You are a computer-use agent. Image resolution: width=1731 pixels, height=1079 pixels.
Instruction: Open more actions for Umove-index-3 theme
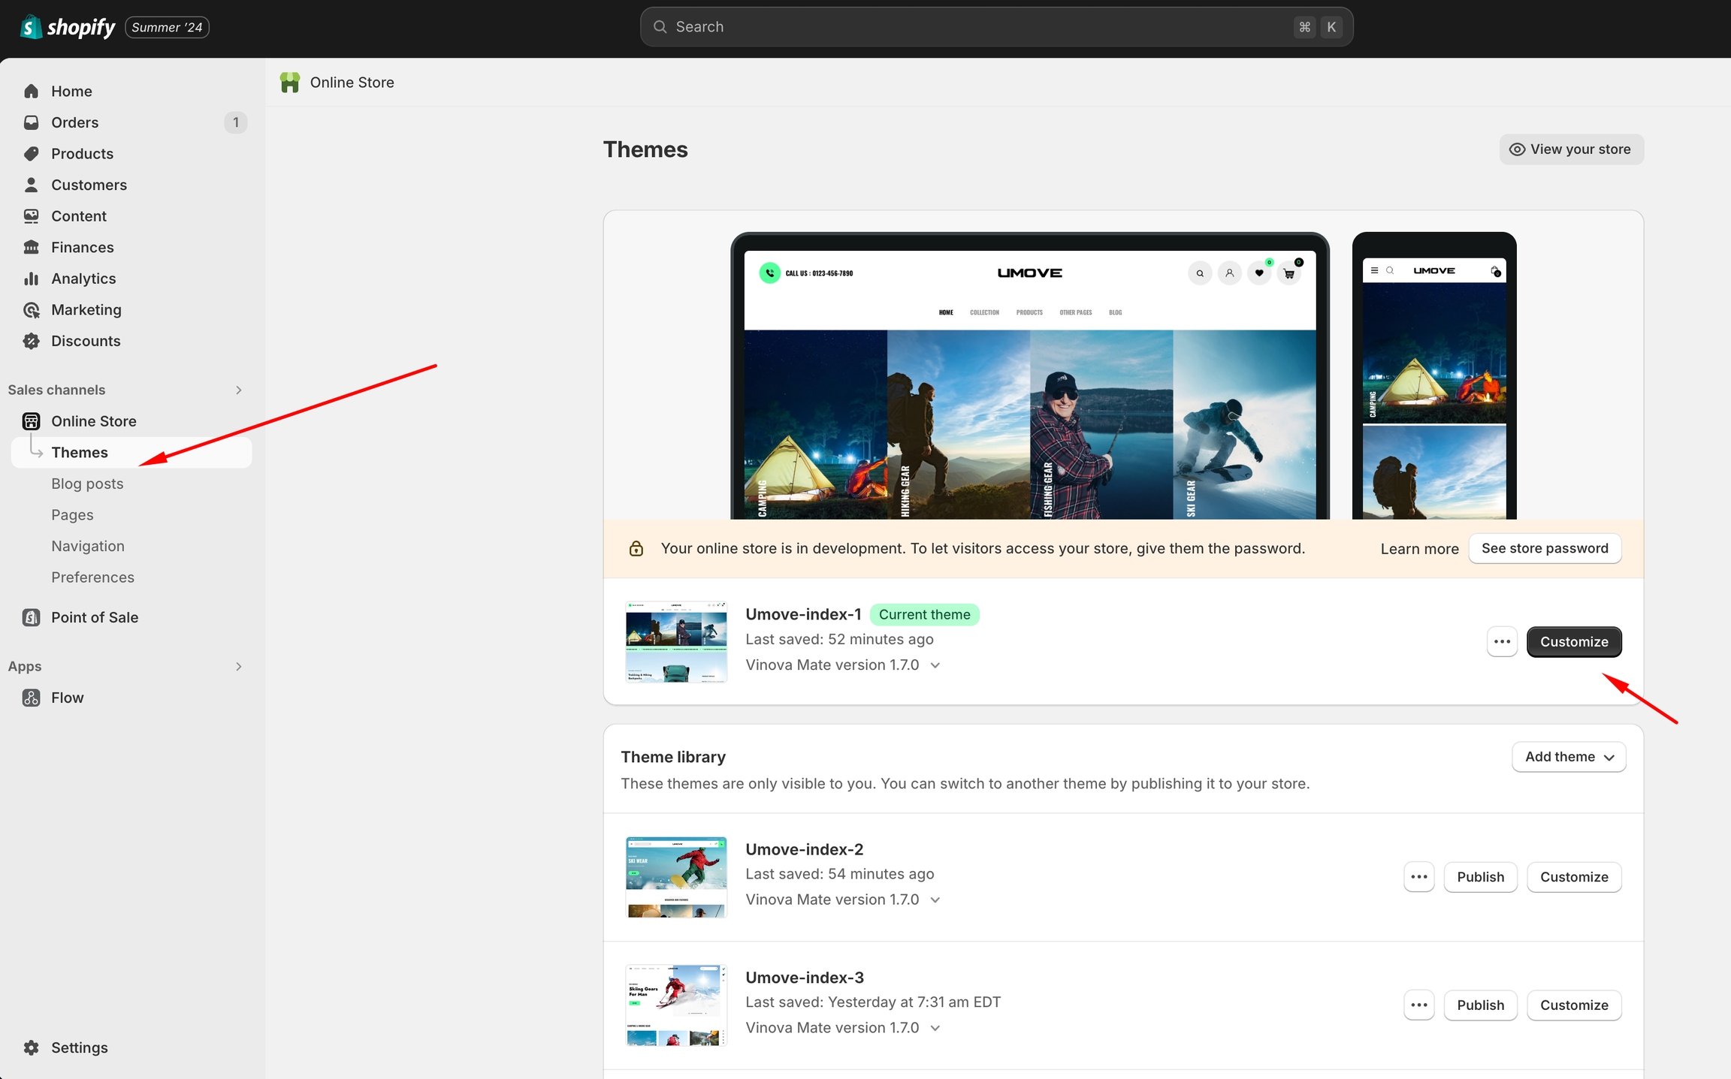pos(1418,1005)
